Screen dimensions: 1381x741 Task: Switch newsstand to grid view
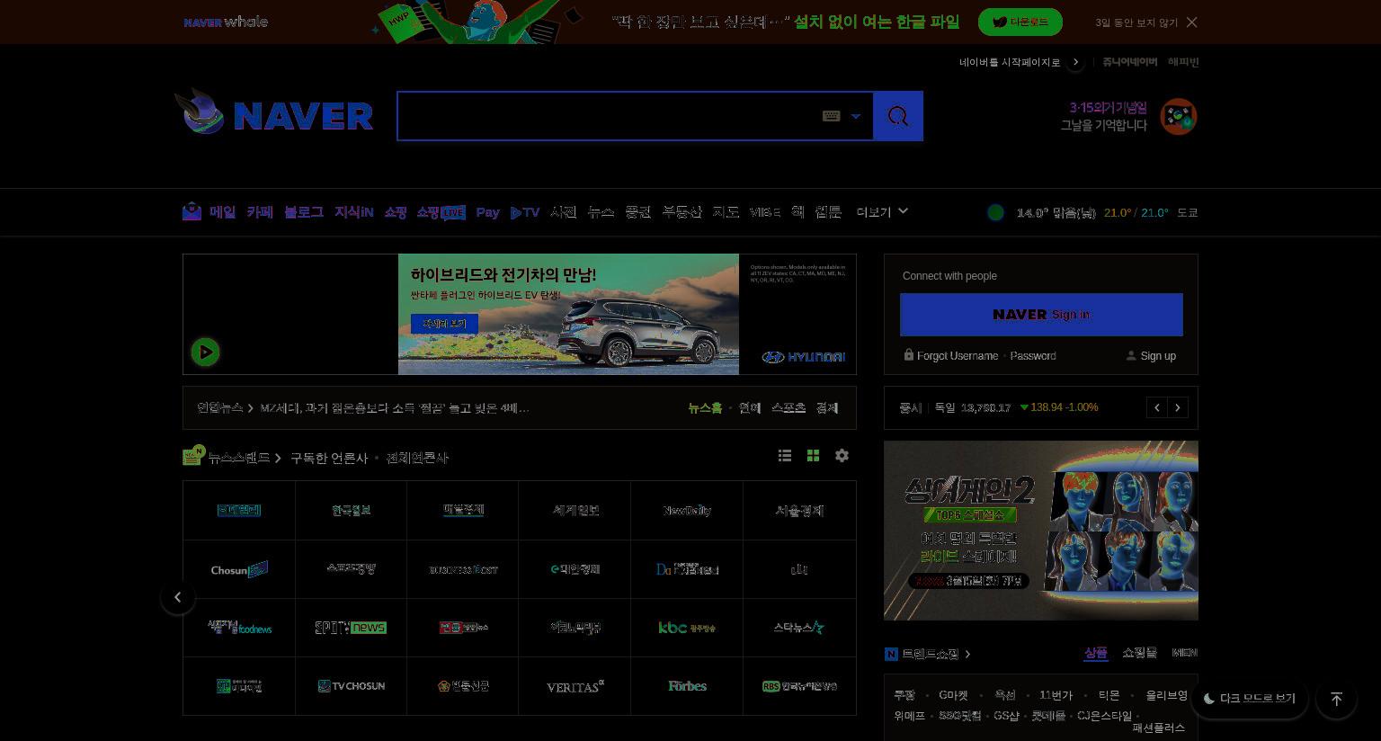(813, 456)
